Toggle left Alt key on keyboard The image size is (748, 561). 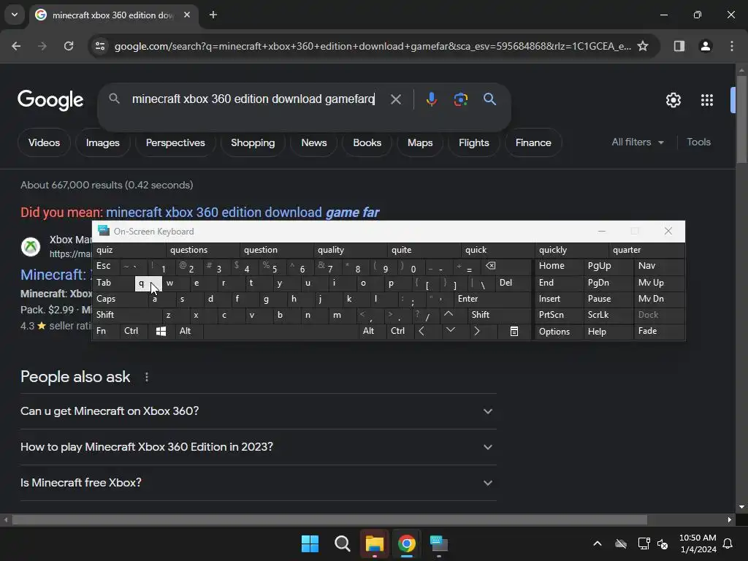(x=189, y=332)
